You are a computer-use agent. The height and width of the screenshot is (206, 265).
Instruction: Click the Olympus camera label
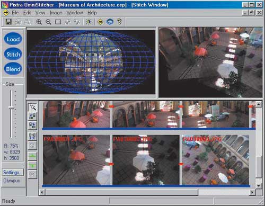click(x=12, y=181)
